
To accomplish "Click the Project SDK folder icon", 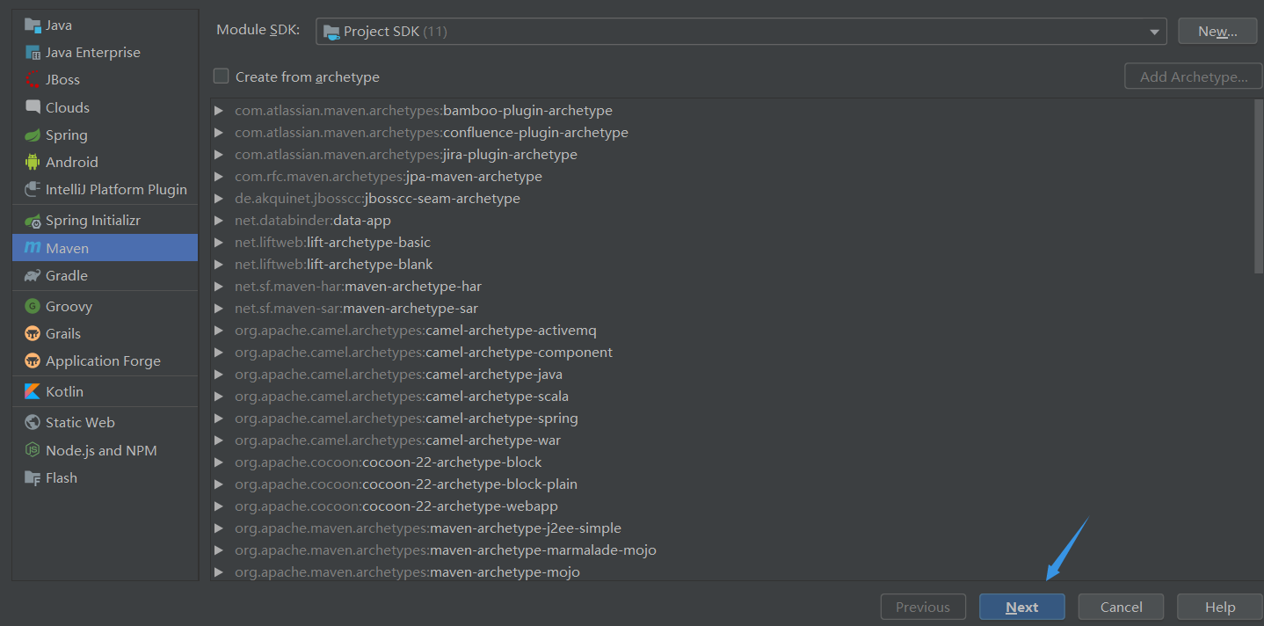I will (331, 32).
